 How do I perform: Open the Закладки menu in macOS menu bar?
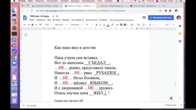[75, 1]
